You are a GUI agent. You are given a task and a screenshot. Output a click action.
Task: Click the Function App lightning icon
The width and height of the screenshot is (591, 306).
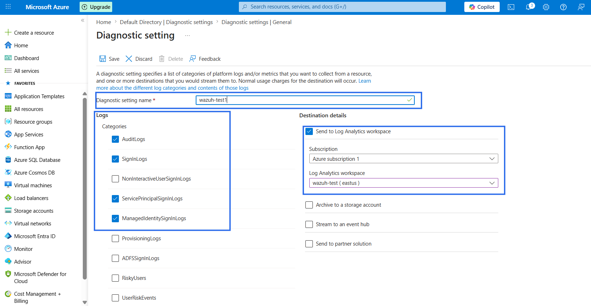(x=8, y=147)
